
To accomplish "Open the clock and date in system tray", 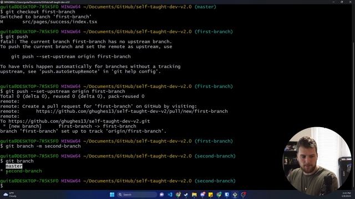I will tap(346, 195).
